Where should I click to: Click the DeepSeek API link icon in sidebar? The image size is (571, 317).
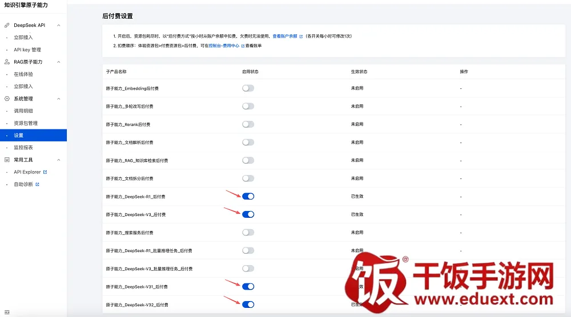pos(7,25)
